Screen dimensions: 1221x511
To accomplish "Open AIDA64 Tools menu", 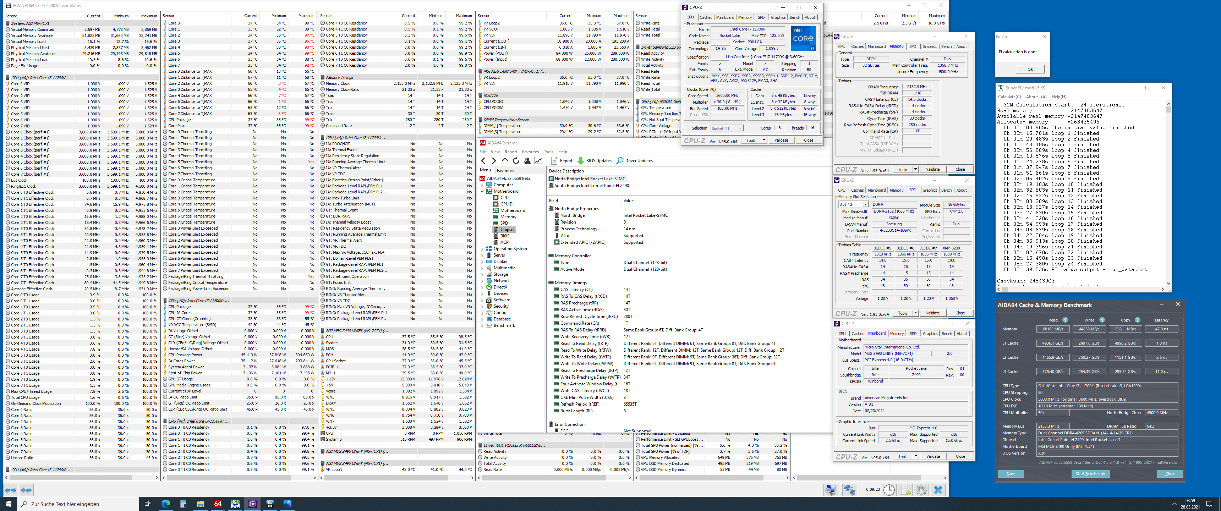I will tap(548, 152).
